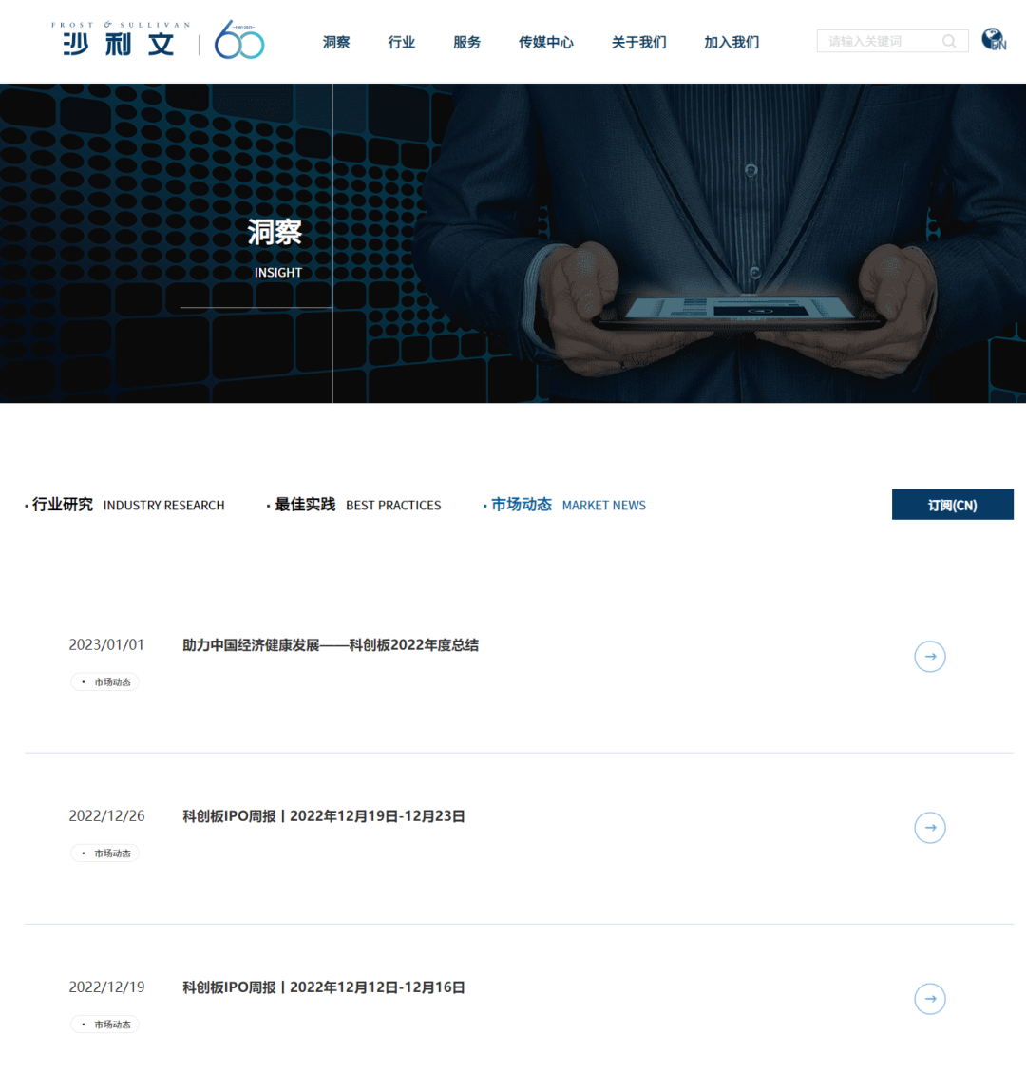Click 市场动态 tag under 2022/12/26 article

tap(105, 853)
